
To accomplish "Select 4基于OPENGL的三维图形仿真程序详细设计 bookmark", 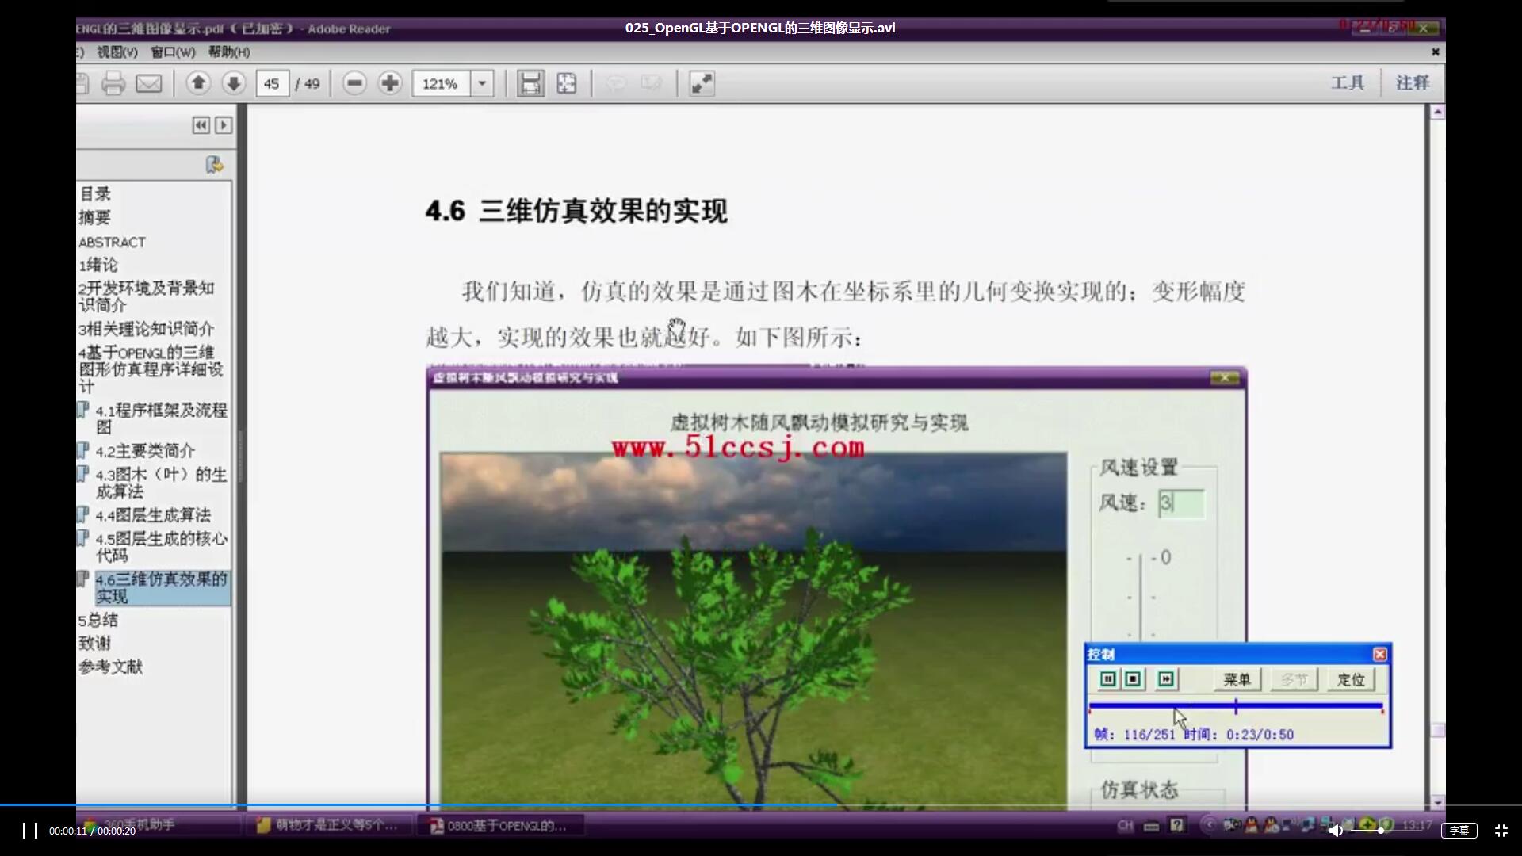I will coord(151,369).
